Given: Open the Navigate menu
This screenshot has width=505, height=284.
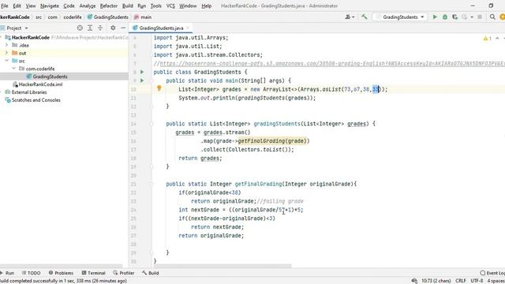Looking at the screenshot, I should [50, 6].
